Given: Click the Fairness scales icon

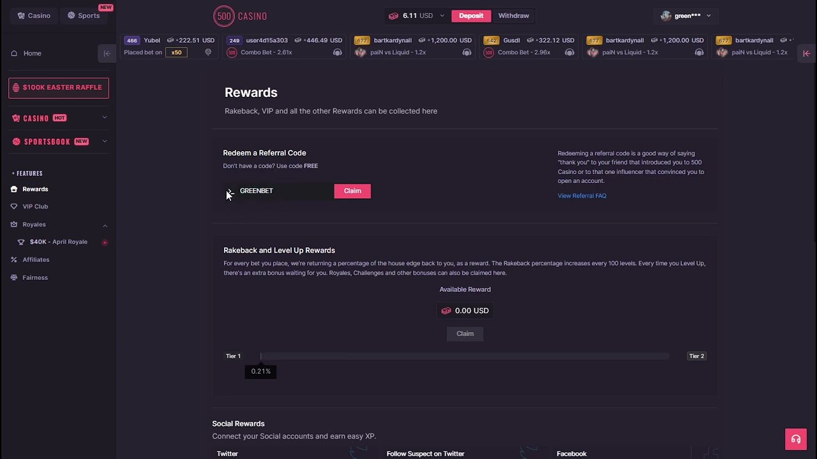Looking at the screenshot, I should tap(14, 277).
